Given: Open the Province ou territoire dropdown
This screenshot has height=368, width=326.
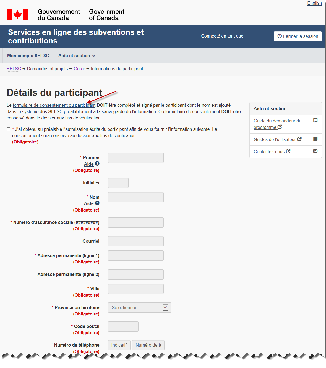Looking at the screenshot, I should 139,308.
